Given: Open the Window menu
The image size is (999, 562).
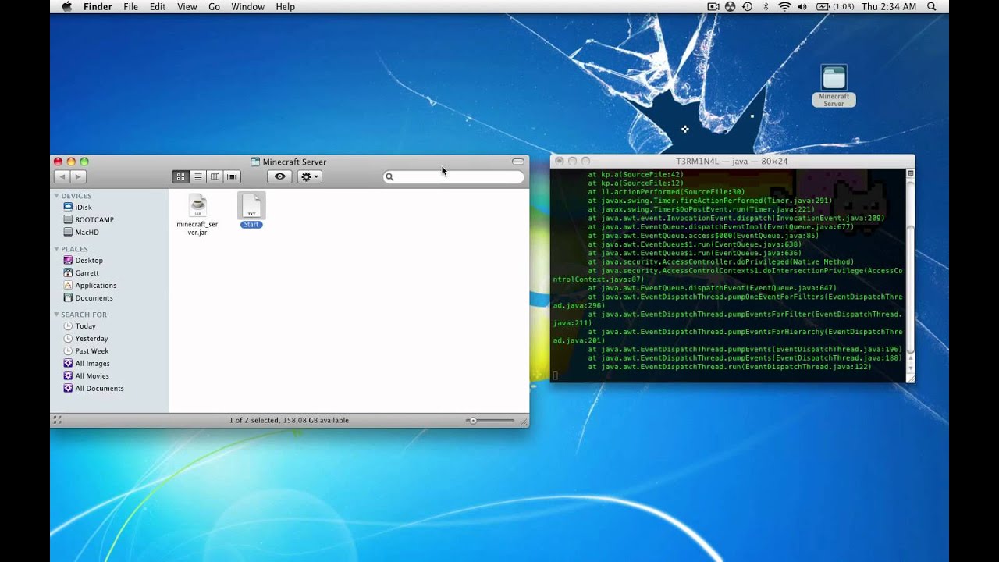Looking at the screenshot, I should point(247,6).
